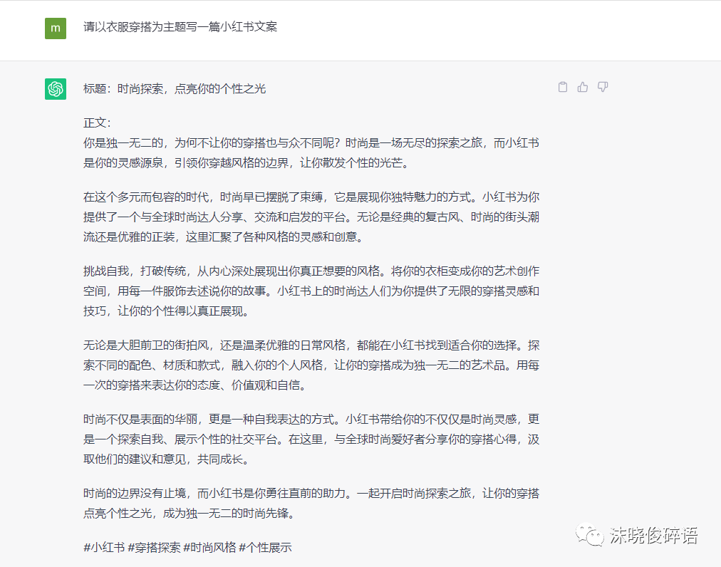The image size is (721, 567).
Task: Click the title line 标题：时尚探索
Action: (175, 88)
